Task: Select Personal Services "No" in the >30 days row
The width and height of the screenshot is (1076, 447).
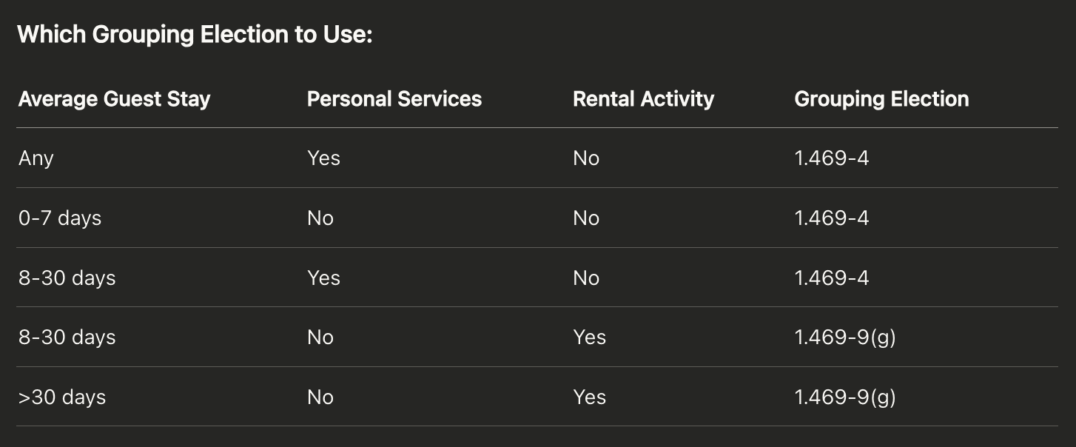Action: [x=320, y=397]
